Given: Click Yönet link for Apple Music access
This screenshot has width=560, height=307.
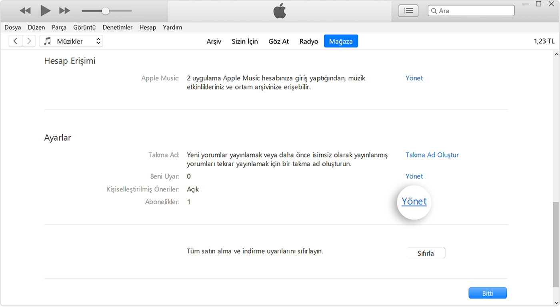Looking at the screenshot, I should pyautogui.click(x=414, y=78).
